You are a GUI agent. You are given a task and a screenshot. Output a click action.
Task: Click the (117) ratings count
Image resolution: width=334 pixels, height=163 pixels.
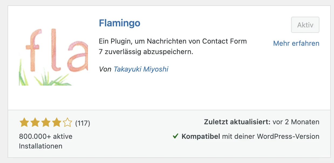click(83, 123)
